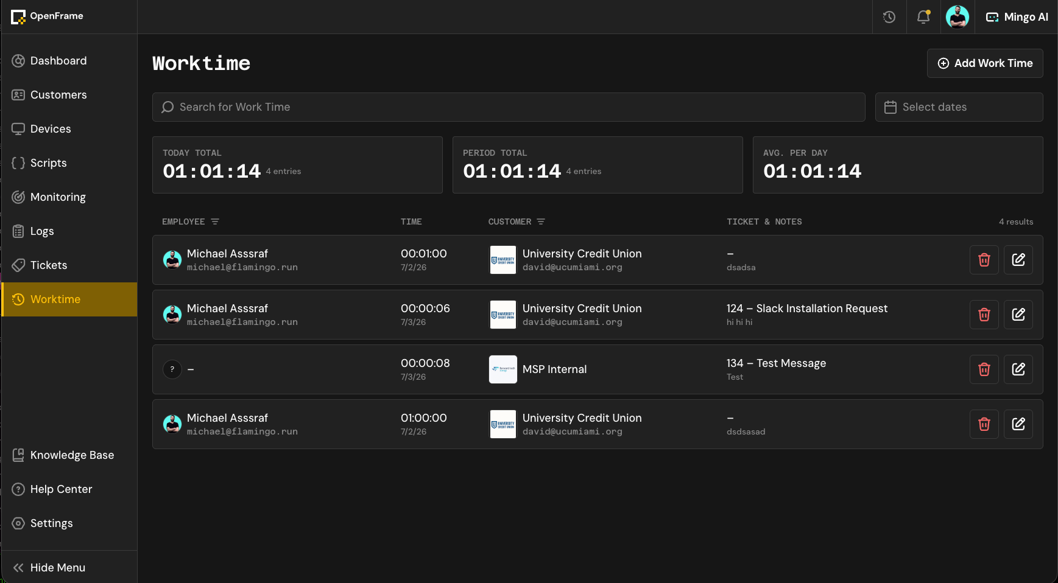Screen dimensions: 1058x583
Task: Click the unknown employee question-mark avatar
Action: (x=172, y=369)
